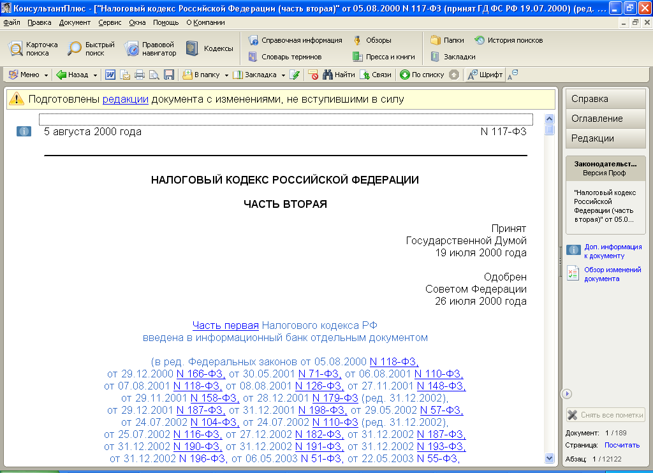Open Файл menu
The width and height of the screenshot is (653, 473).
(11, 22)
